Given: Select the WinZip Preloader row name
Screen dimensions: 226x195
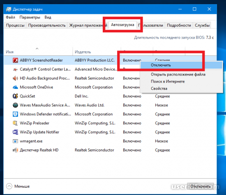Looking at the screenshot, I should (35, 123).
